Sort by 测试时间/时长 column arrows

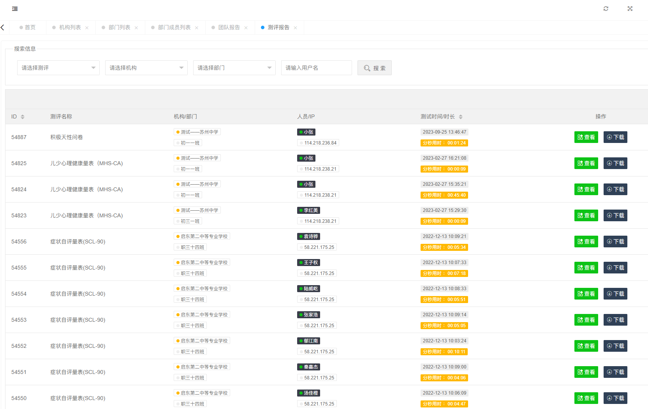(x=461, y=117)
